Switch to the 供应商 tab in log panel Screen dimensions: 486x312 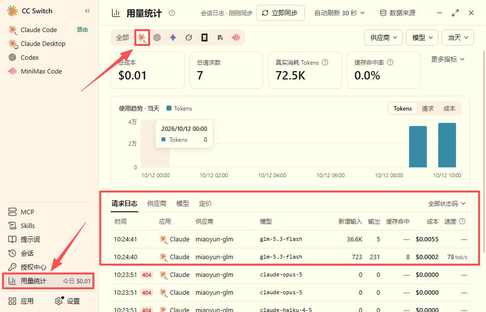157,203
